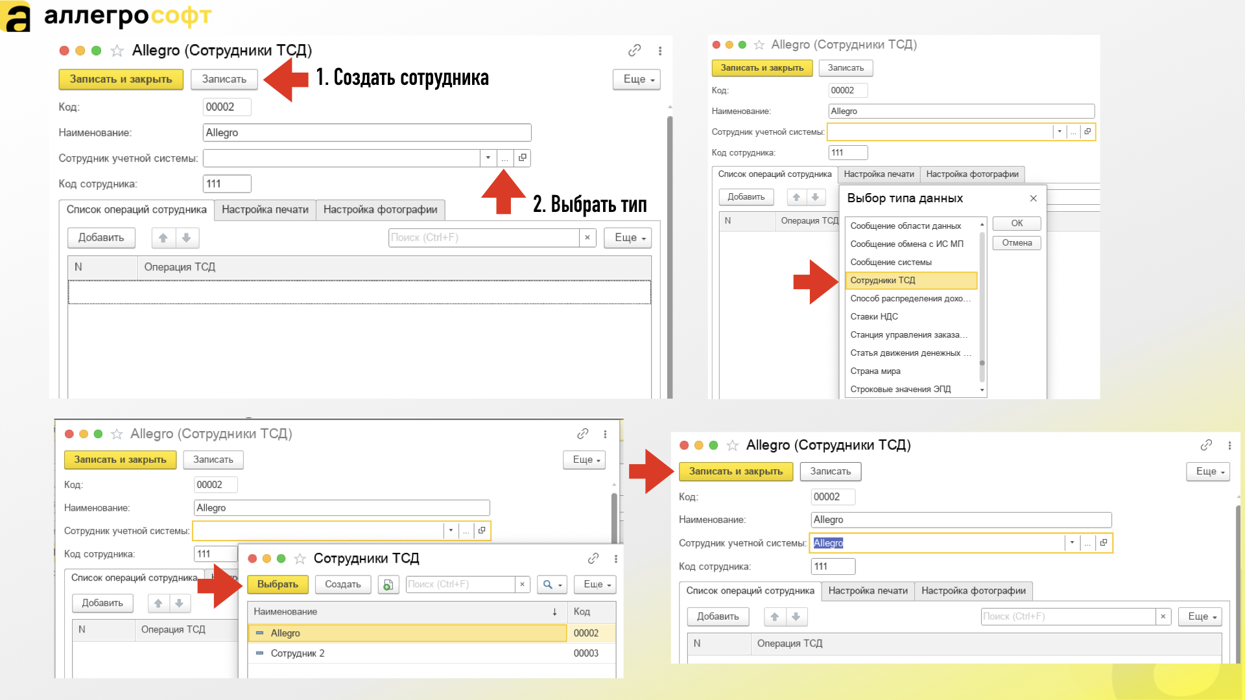Image resolution: width=1245 pixels, height=700 pixels.
Task: Select Сотрудники ТСД in data type list
Action: pos(911,281)
